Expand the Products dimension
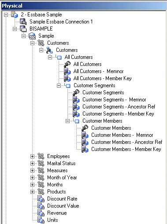The width and height of the screenshot is (167, 224). point(32,192)
